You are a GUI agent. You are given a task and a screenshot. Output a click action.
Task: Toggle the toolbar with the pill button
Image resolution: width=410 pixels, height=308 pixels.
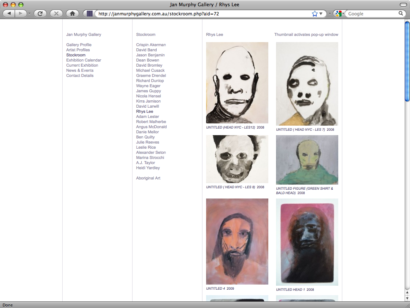pyautogui.click(x=403, y=5)
